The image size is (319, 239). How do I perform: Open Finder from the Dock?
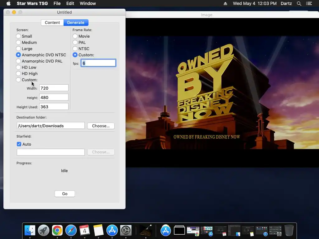30,230
